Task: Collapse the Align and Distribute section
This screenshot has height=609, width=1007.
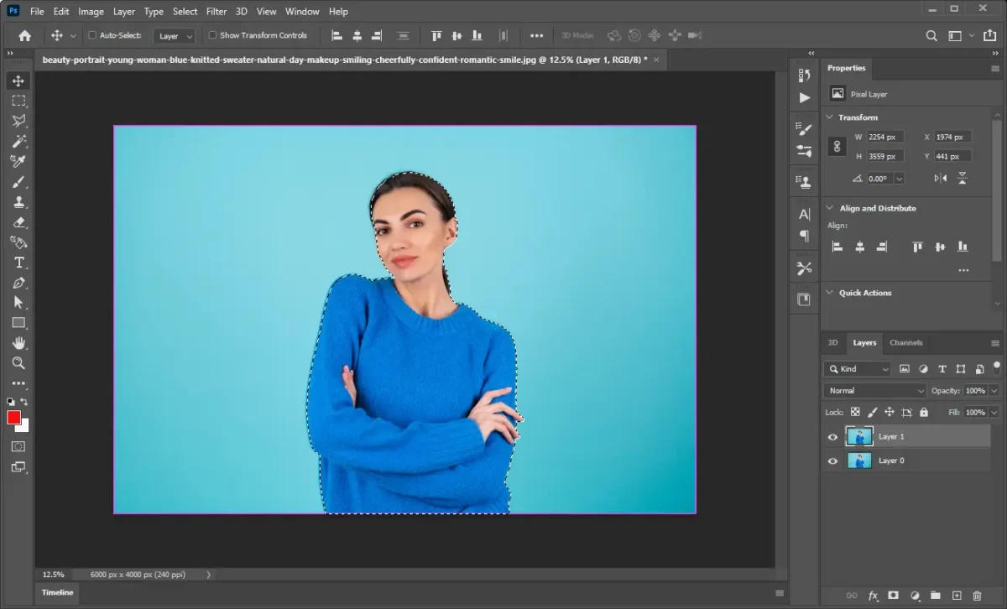Action: pos(829,208)
